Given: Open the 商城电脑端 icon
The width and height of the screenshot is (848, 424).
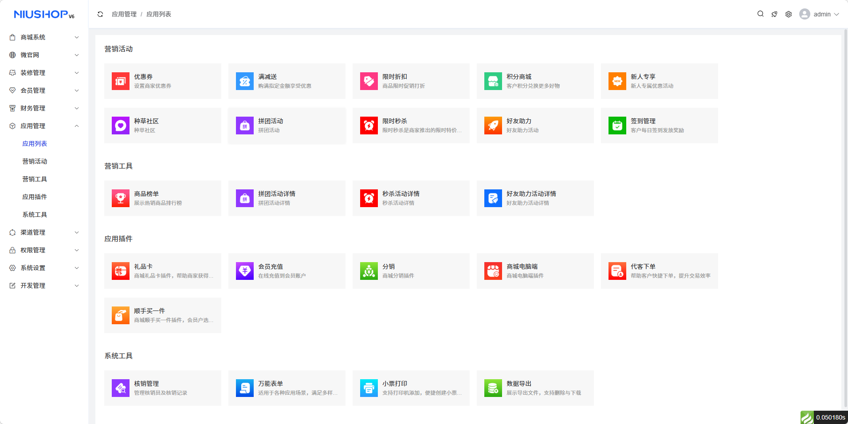Looking at the screenshot, I should tap(493, 271).
